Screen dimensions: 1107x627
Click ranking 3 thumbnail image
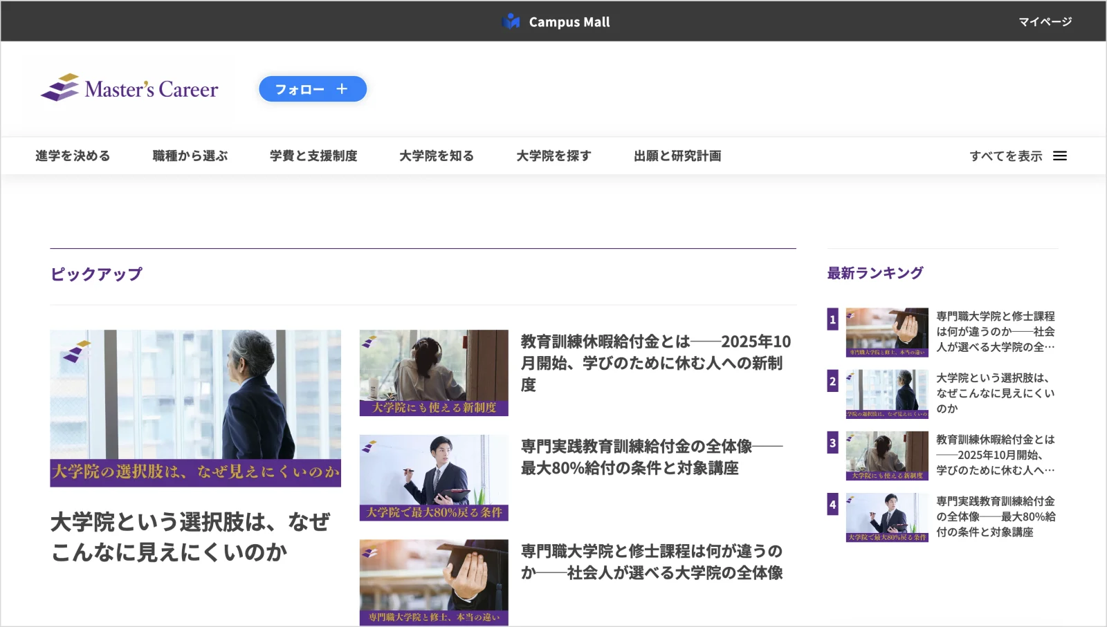click(x=887, y=456)
